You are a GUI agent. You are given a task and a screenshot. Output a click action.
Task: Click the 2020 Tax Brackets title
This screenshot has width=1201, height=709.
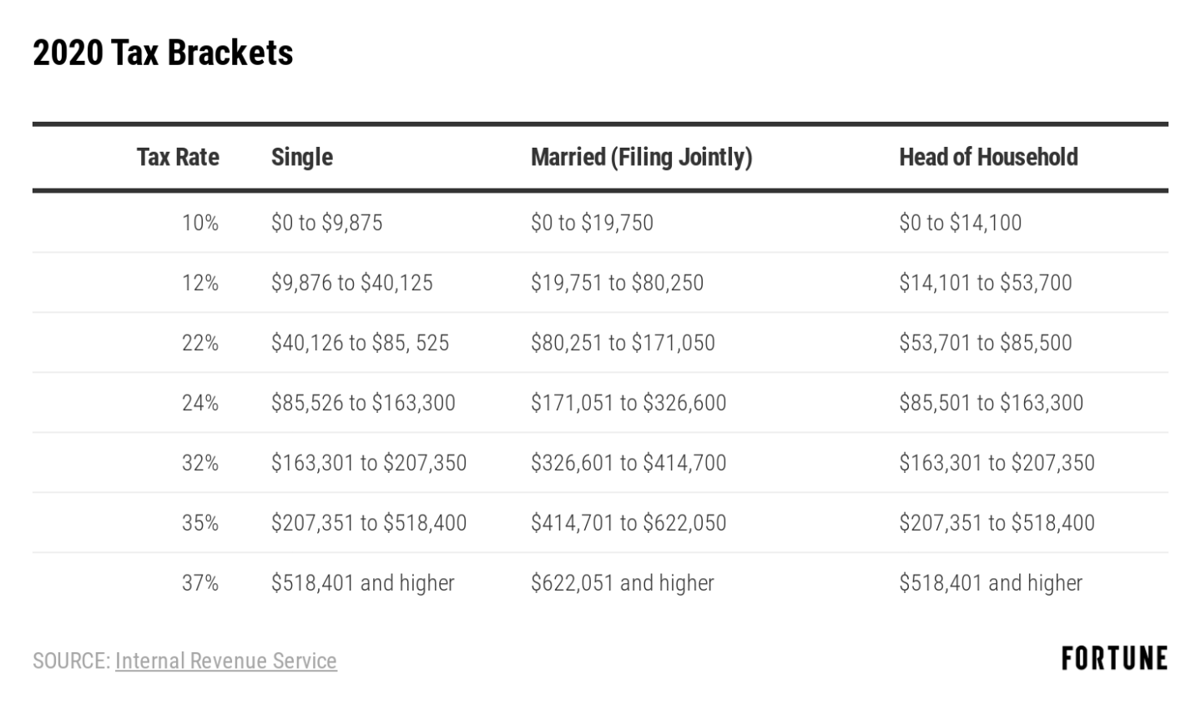163,53
